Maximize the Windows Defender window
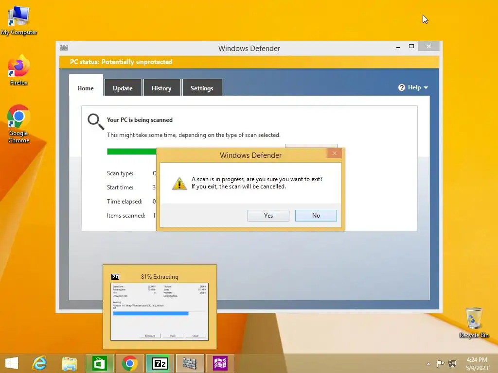Viewport: 498px width, 373px height. (x=411, y=46)
